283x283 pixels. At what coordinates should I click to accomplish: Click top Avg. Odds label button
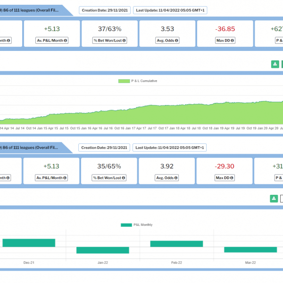(x=167, y=41)
